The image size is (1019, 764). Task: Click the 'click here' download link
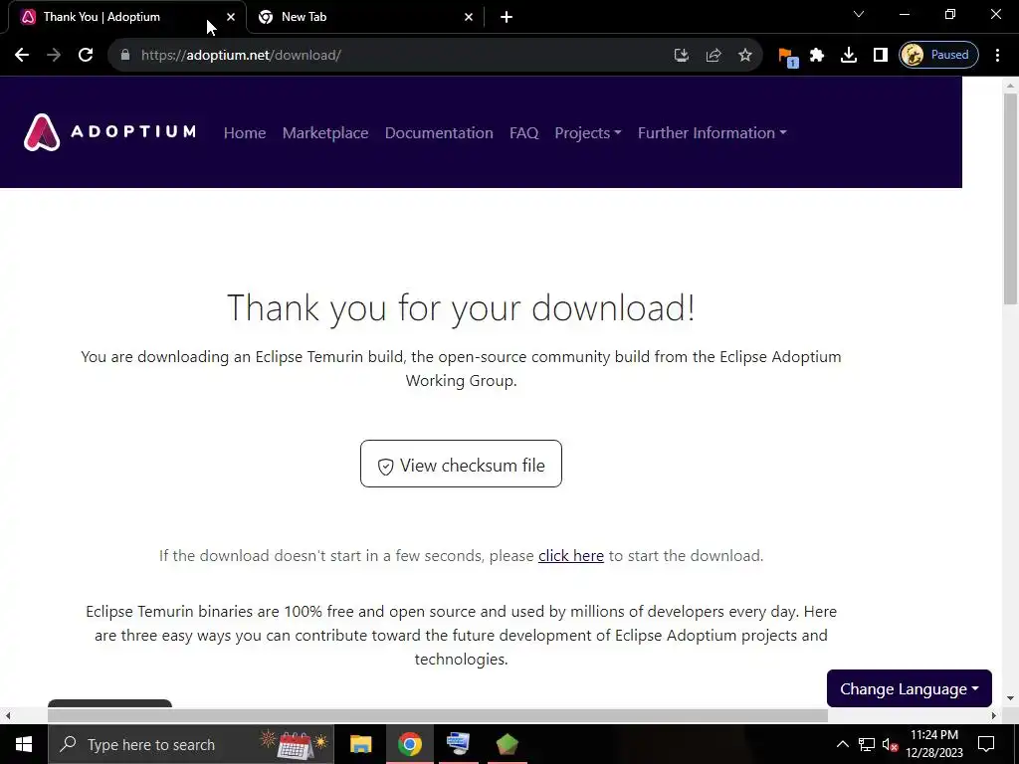tap(571, 556)
